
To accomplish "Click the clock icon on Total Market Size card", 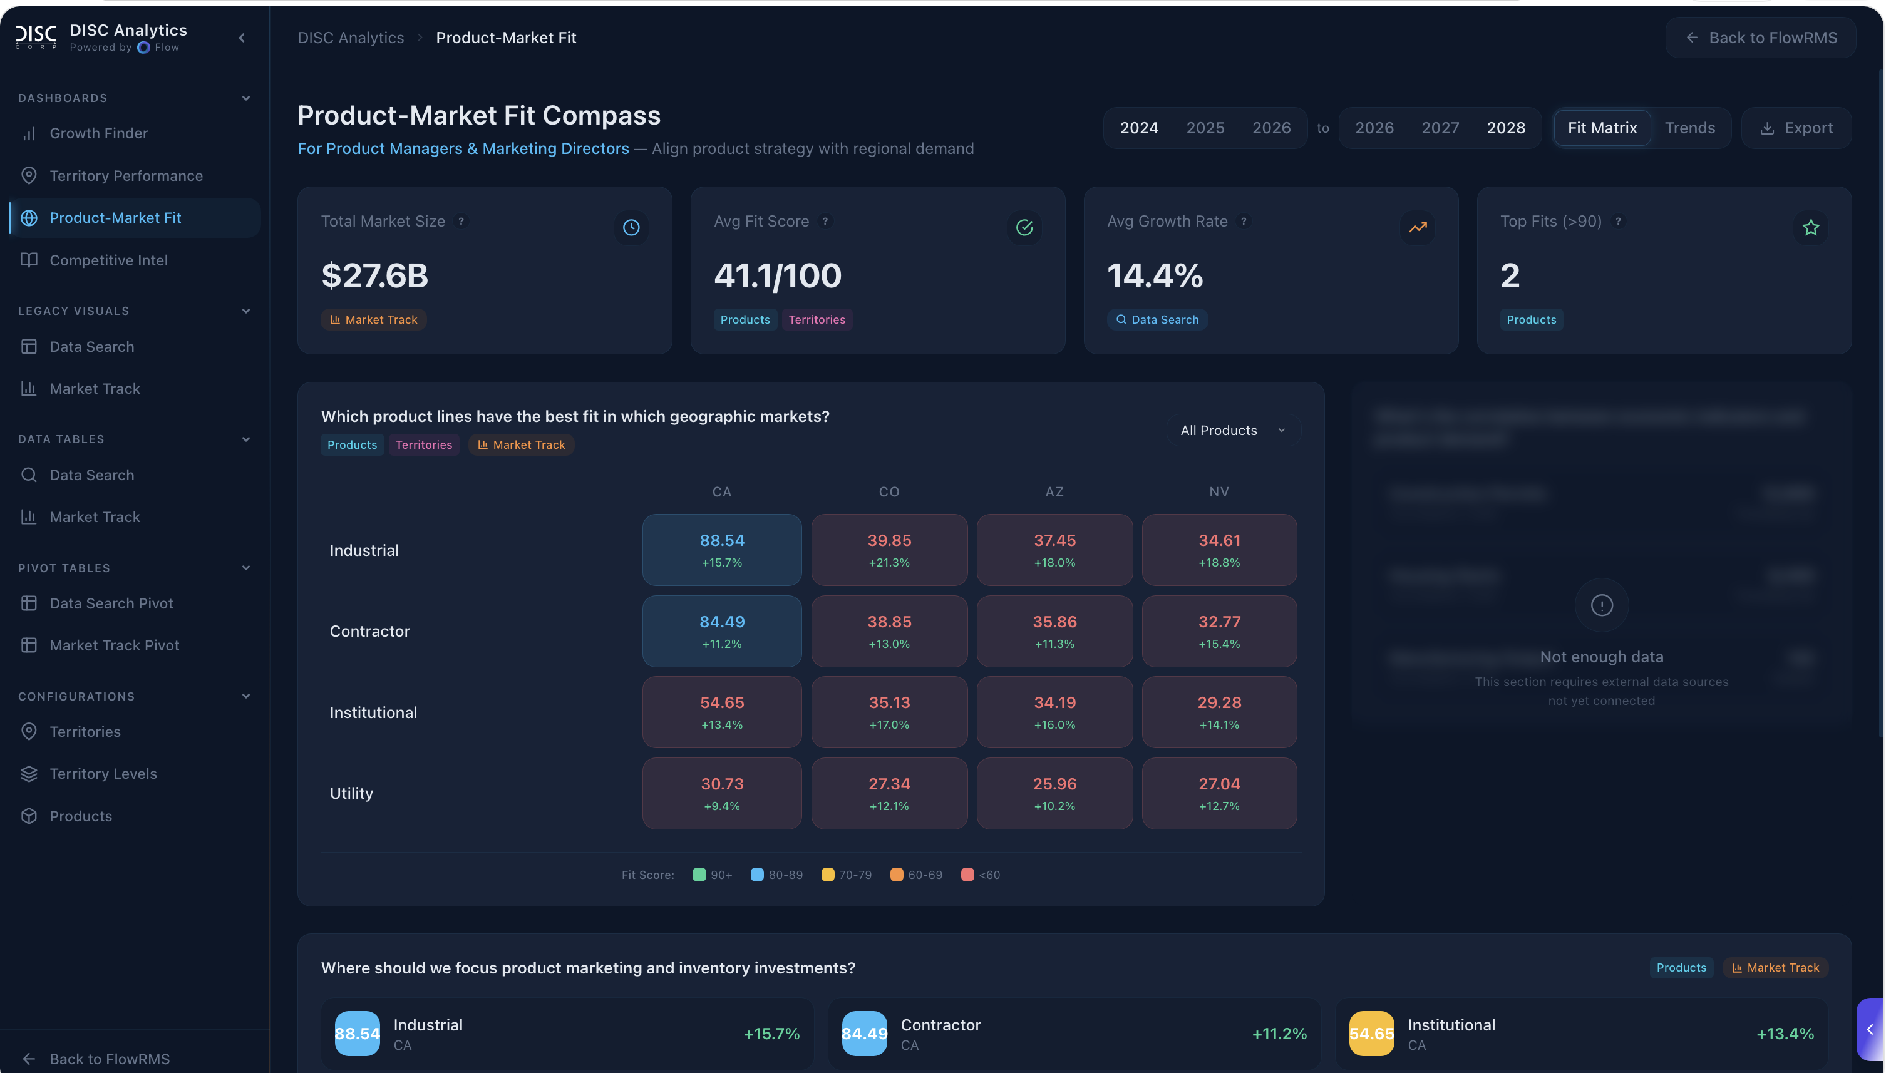I will (x=630, y=228).
